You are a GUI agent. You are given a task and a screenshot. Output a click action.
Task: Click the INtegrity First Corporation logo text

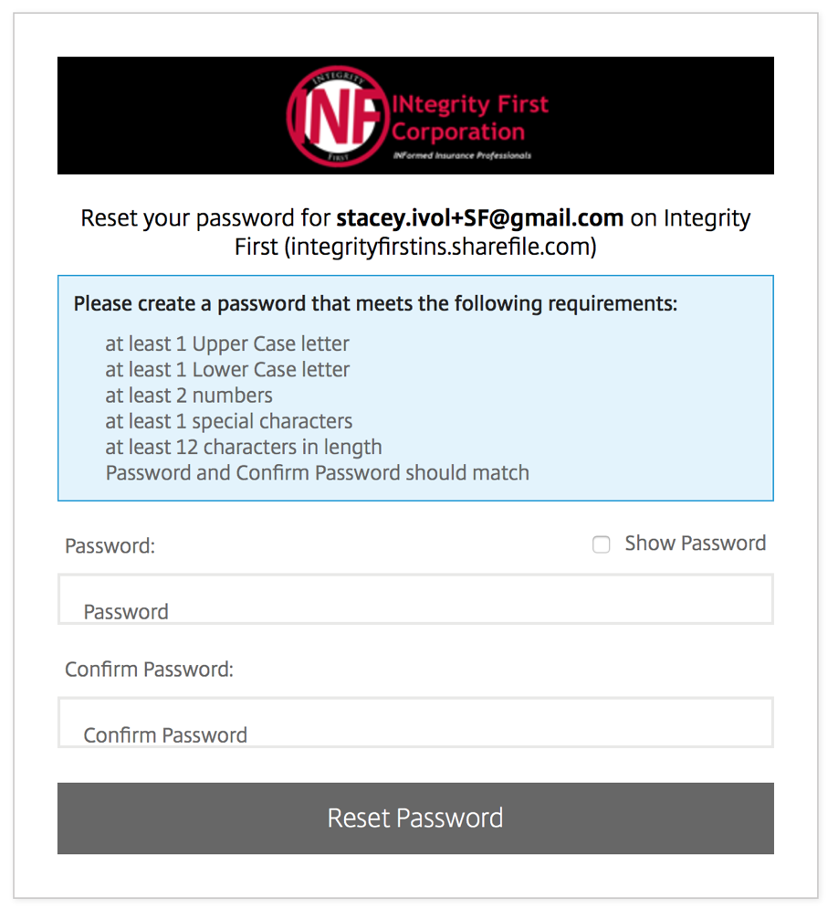469,118
